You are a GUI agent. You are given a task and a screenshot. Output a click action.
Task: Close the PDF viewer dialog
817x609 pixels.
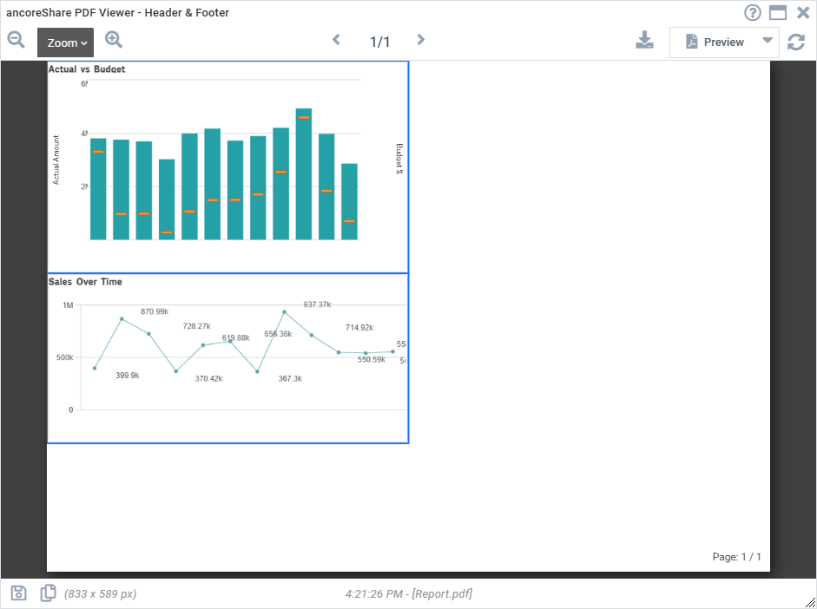[x=803, y=12]
